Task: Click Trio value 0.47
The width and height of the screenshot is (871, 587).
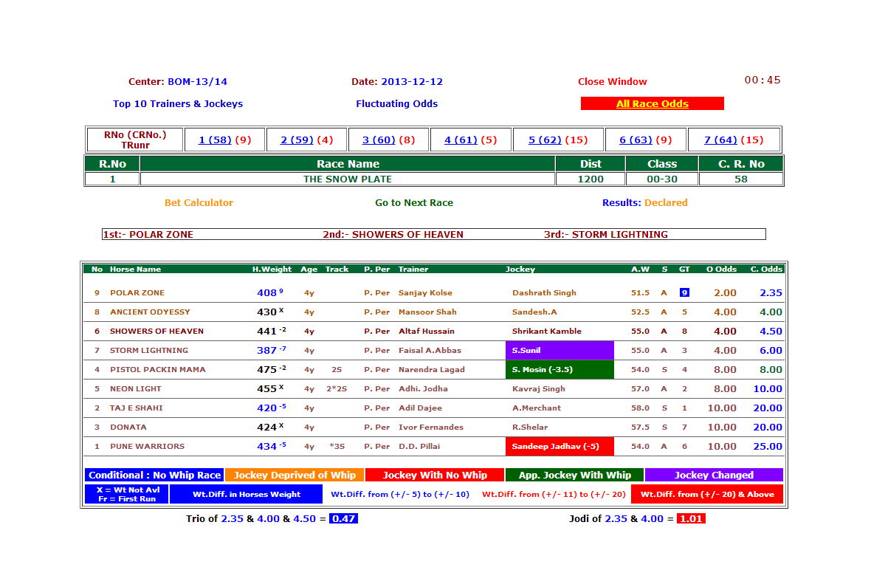Action: [x=343, y=518]
